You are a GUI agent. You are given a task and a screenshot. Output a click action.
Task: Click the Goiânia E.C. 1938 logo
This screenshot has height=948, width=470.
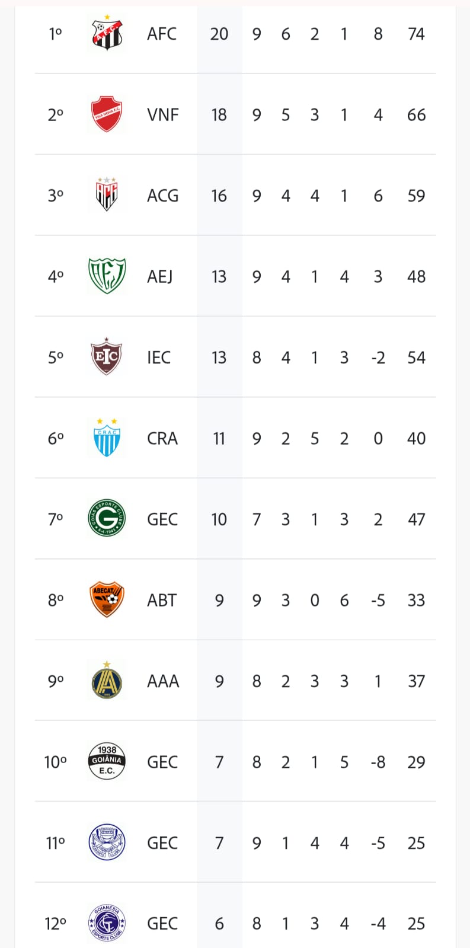pos(107,761)
